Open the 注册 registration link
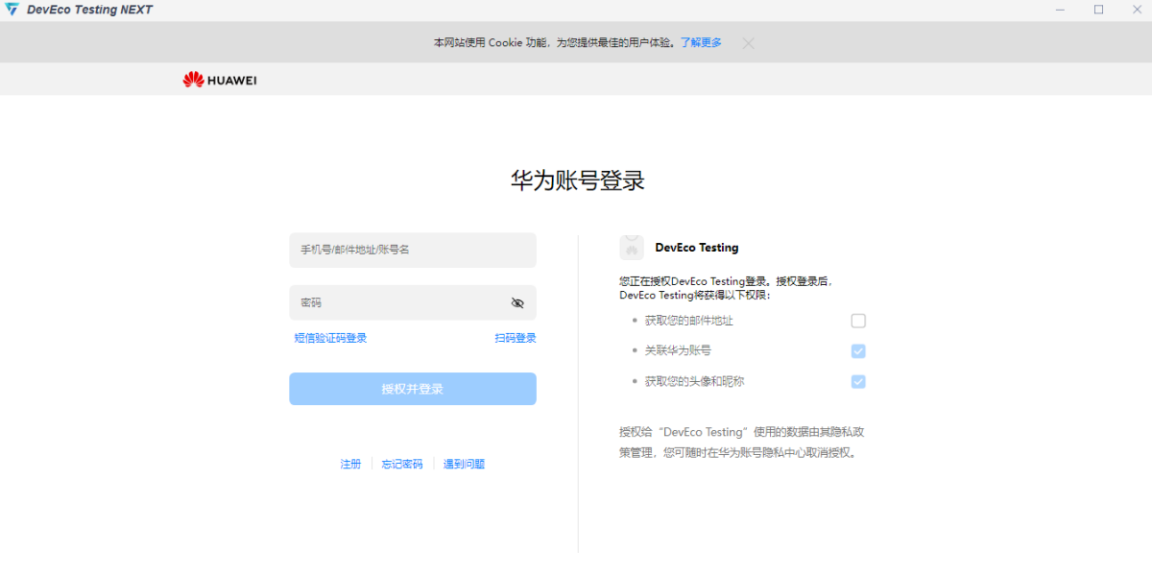Image resolution: width=1152 pixels, height=576 pixels. tap(350, 464)
